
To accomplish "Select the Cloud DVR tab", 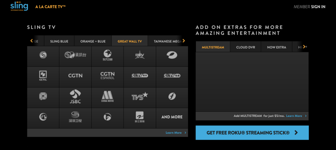I will coord(246,47).
